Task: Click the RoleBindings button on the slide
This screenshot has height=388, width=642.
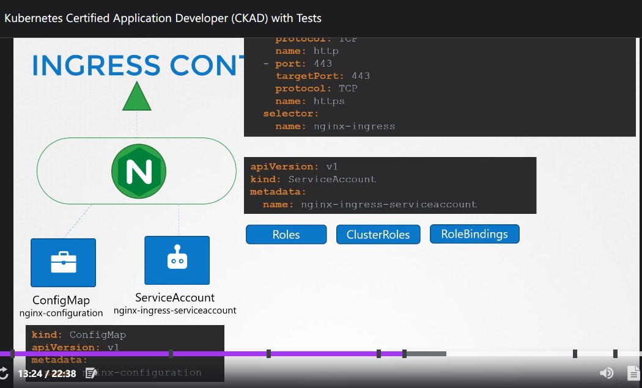Action: (474, 234)
